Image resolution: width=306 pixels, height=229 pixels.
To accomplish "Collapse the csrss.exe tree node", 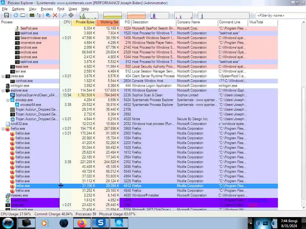I will click(3, 76).
